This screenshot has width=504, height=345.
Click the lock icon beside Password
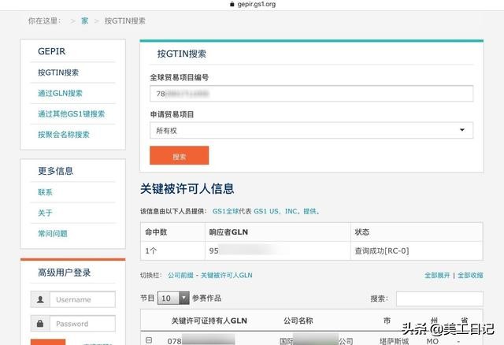[x=40, y=324]
